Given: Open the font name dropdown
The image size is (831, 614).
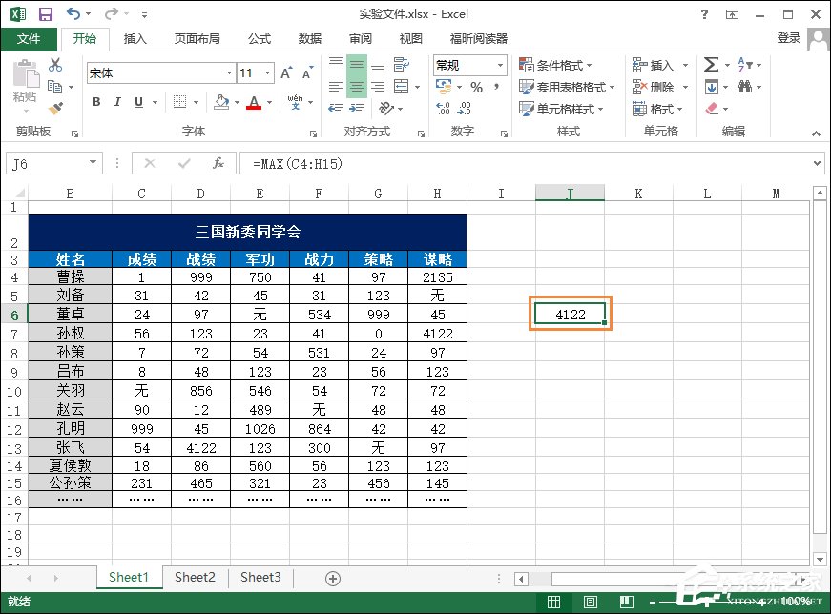Looking at the screenshot, I should pyautogui.click(x=228, y=72).
